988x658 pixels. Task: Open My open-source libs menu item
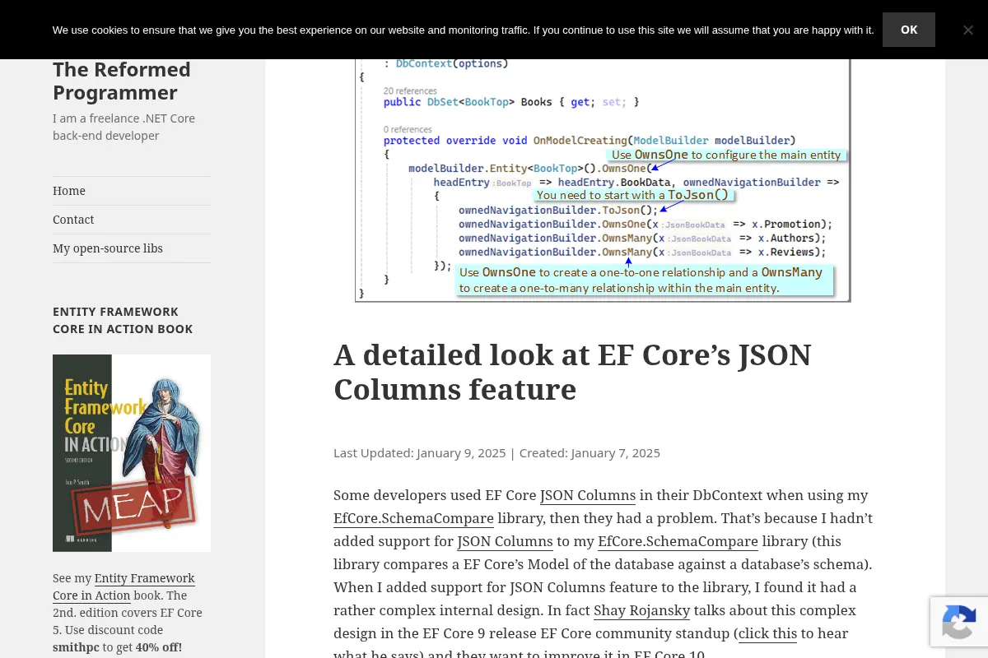pyautogui.click(x=108, y=248)
